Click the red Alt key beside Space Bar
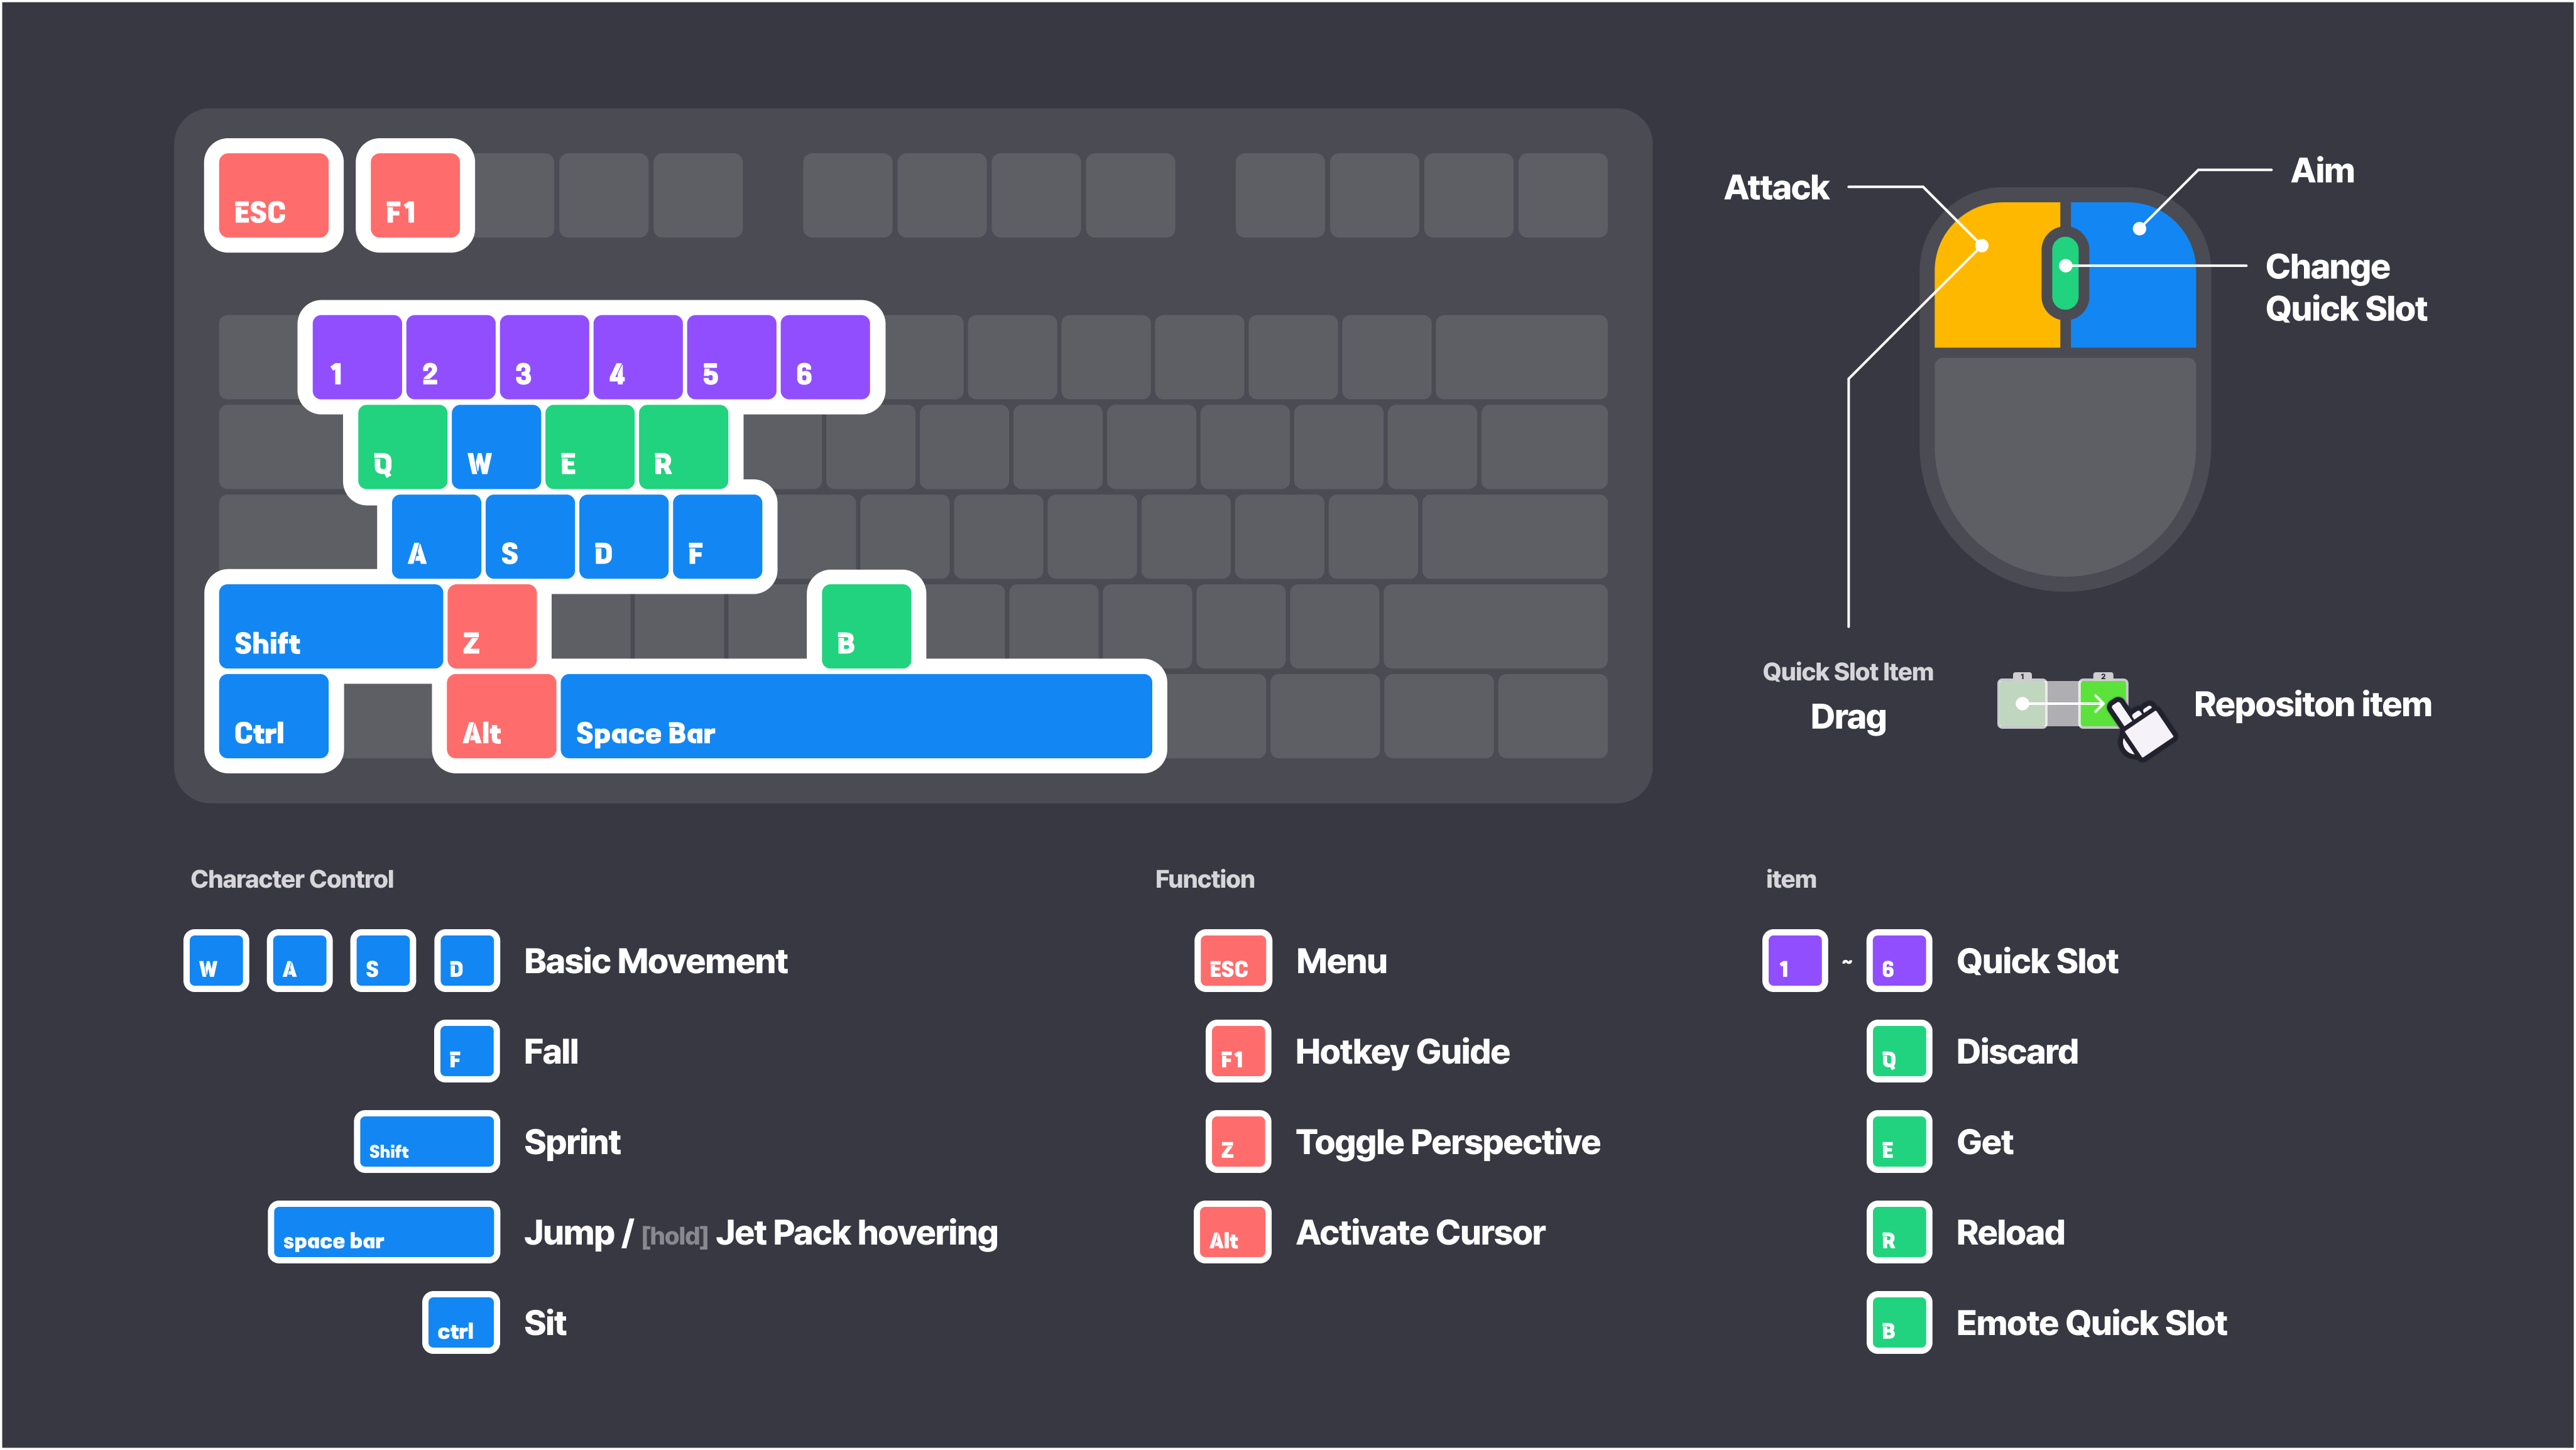Viewport: 2576px width, 1450px height. (x=501, y=716)
